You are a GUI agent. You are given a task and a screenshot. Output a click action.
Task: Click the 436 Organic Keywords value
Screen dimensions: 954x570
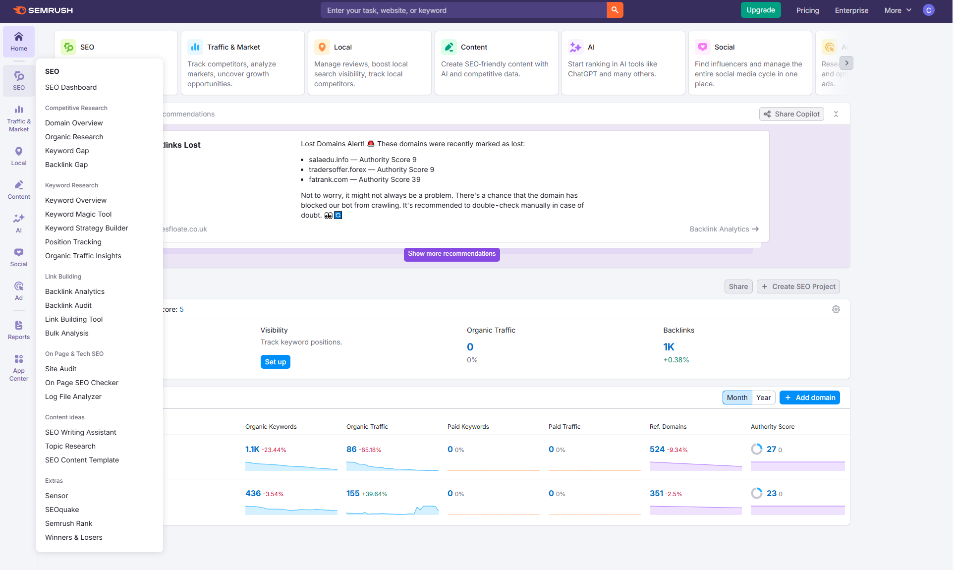coord(253,493)
